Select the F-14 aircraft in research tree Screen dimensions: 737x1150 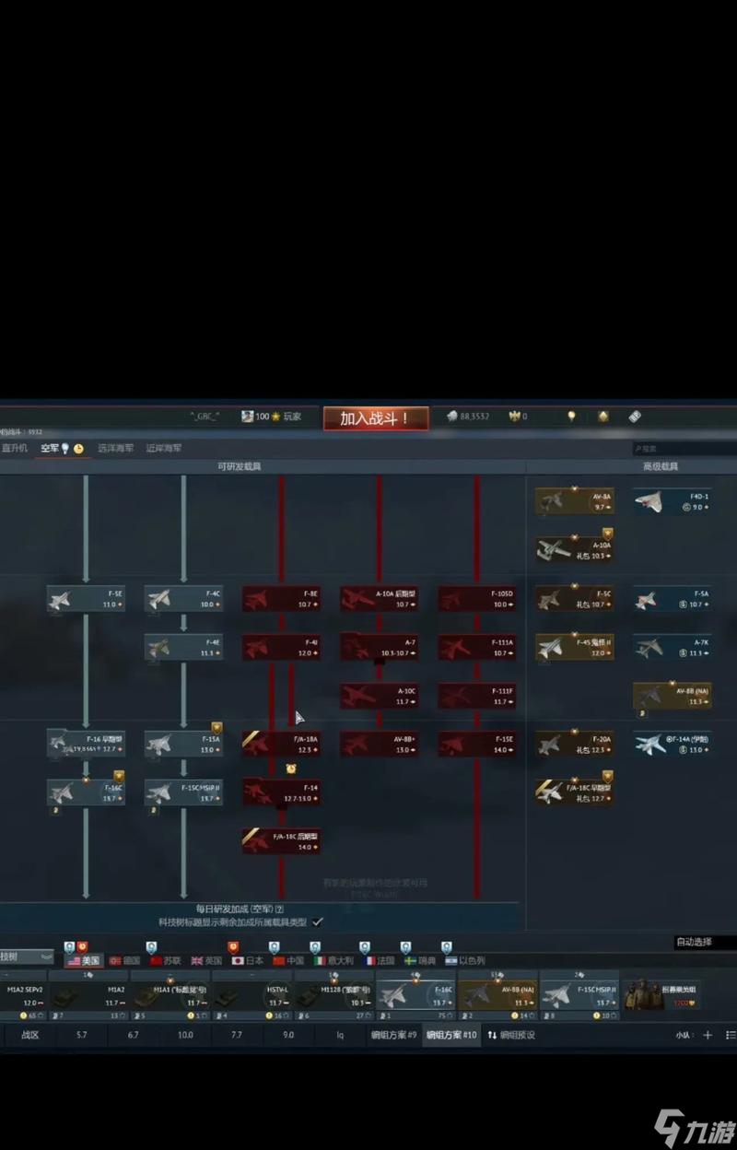[281, 792]
